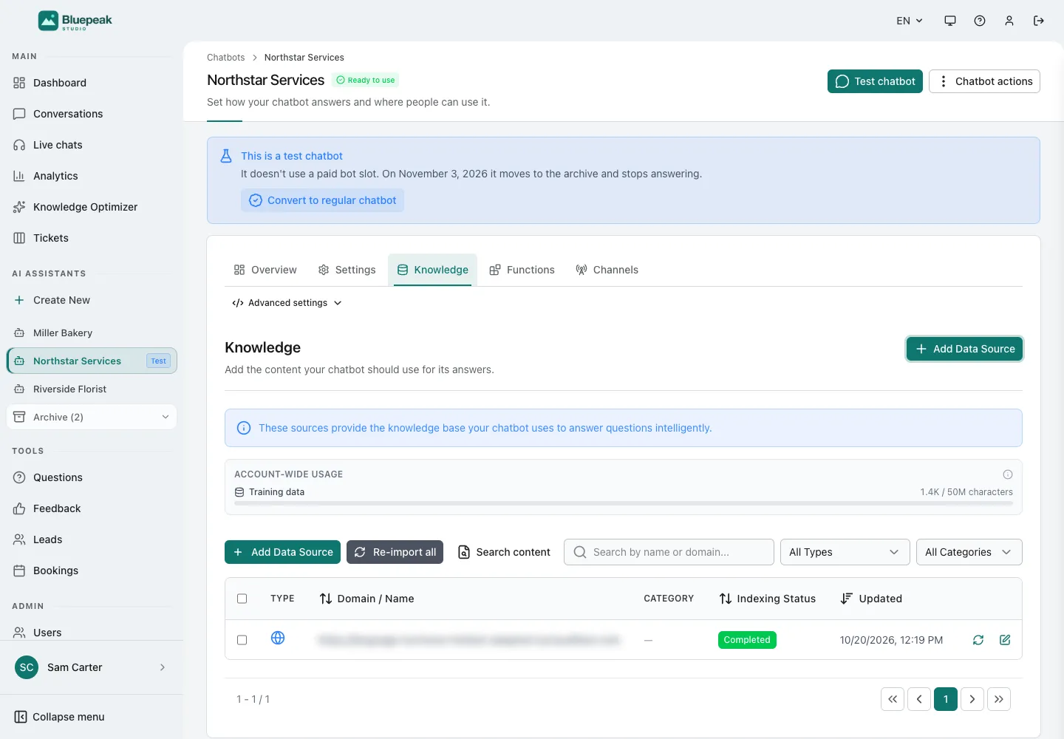Click the edit icon for the Completed row
Screen dimensions: 1064x739
1005,640
